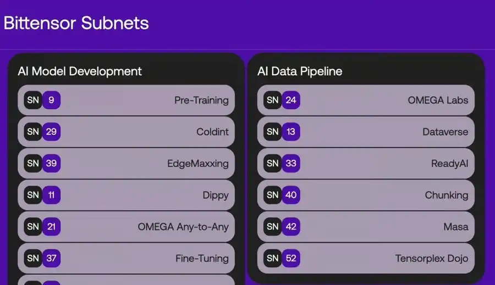Click the SN 29 badge beside Coldint
Image resolution: width=495 pixels, height=285 pixels.
pyautogui.click(x=42, y=132)
